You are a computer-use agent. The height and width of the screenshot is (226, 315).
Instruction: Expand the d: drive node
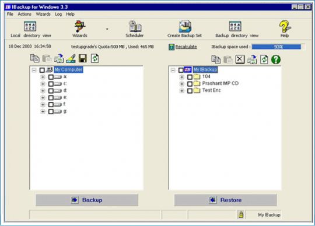pyautogui.click(x=43, y=91)
